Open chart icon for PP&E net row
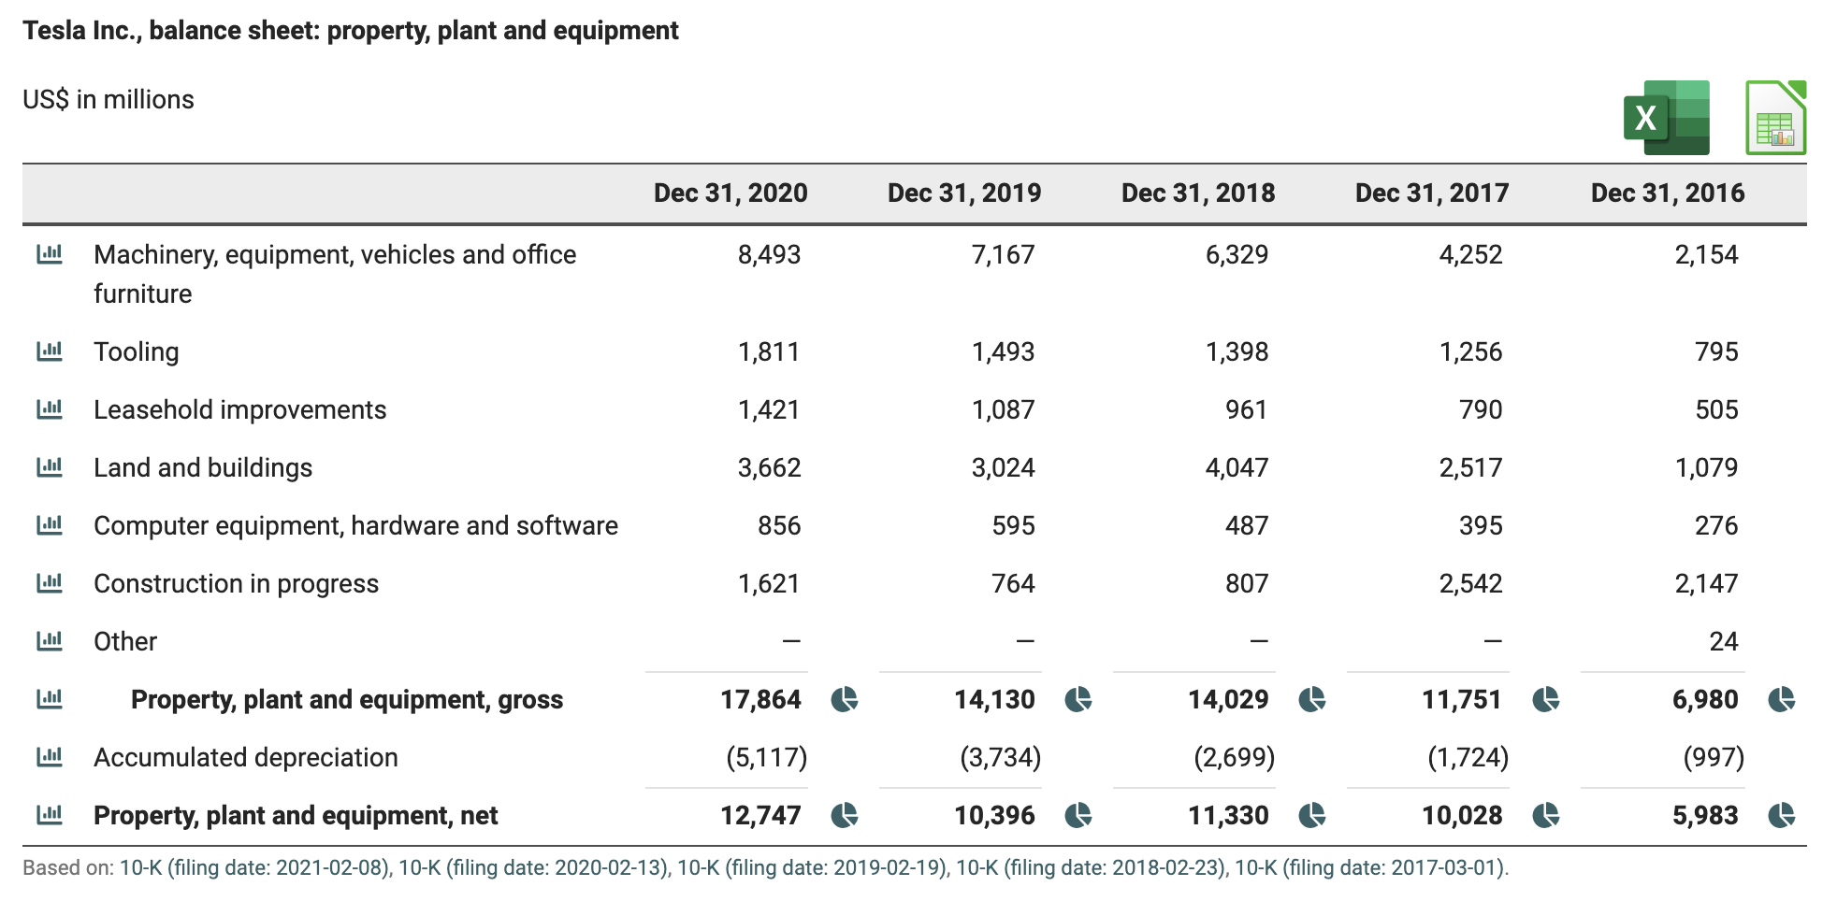This screenshot has width=1837, height=901. [50, 815]
